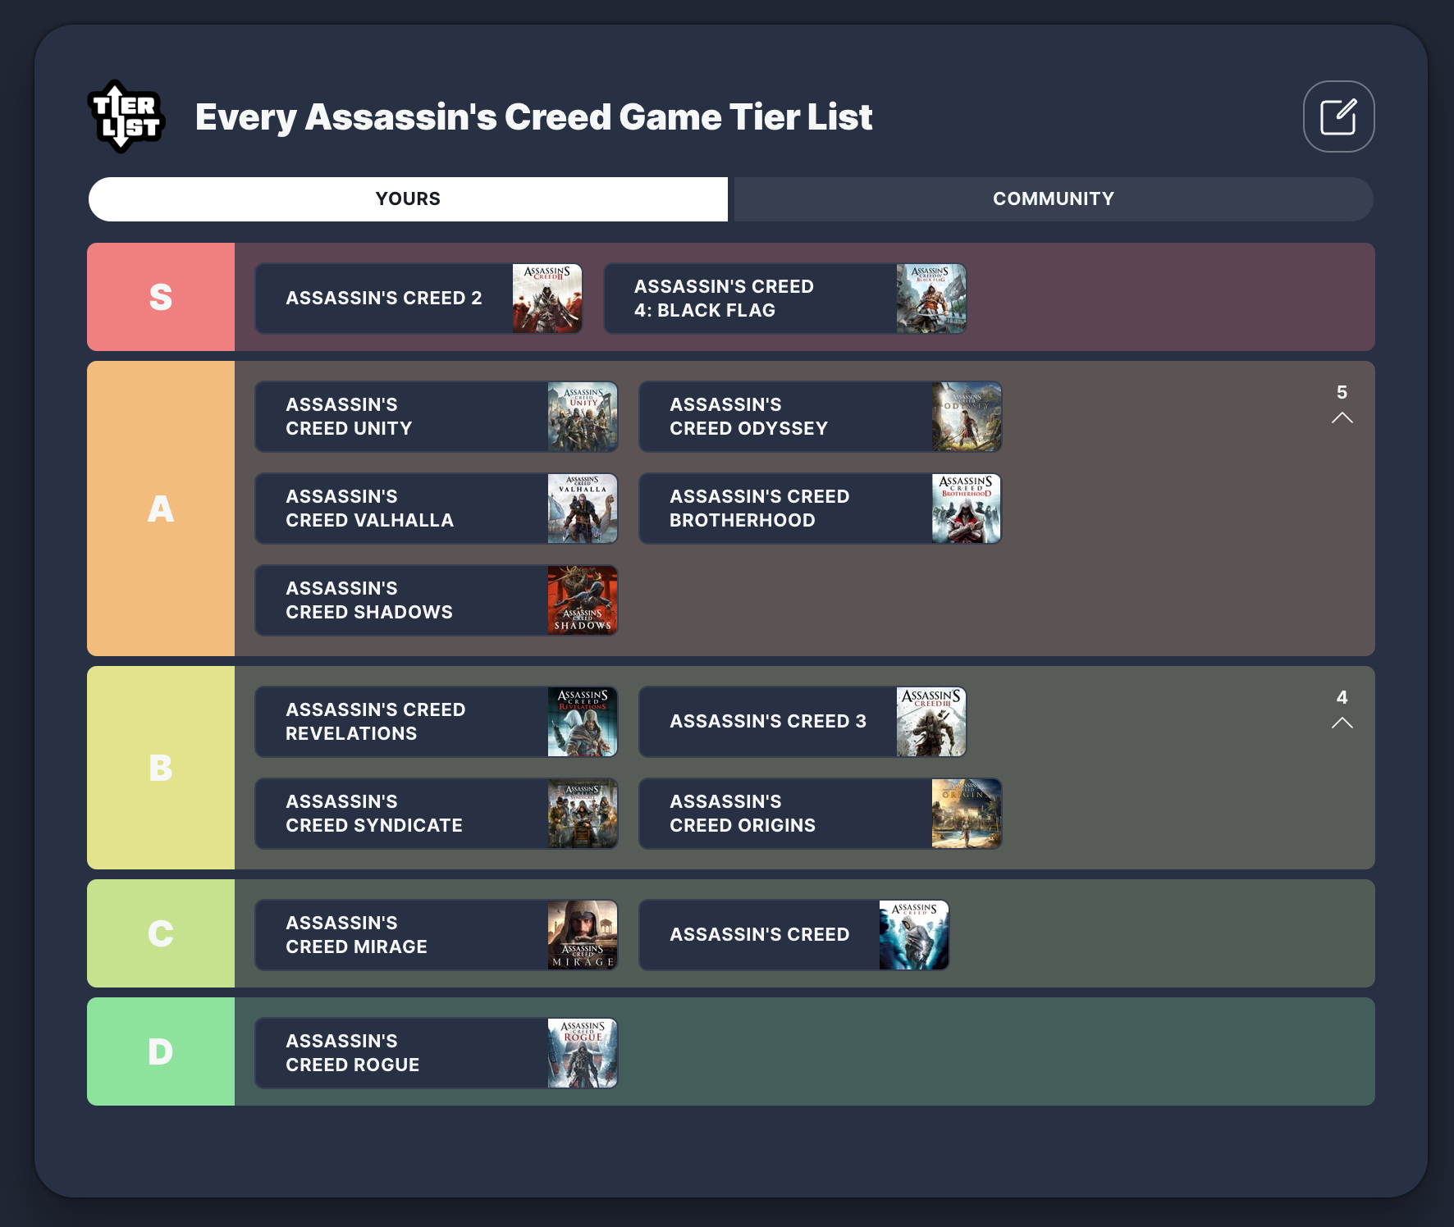This screenshot has width=1454, height=1227.
Task: Click the Tier List logo
Action: tap(127, 116)
